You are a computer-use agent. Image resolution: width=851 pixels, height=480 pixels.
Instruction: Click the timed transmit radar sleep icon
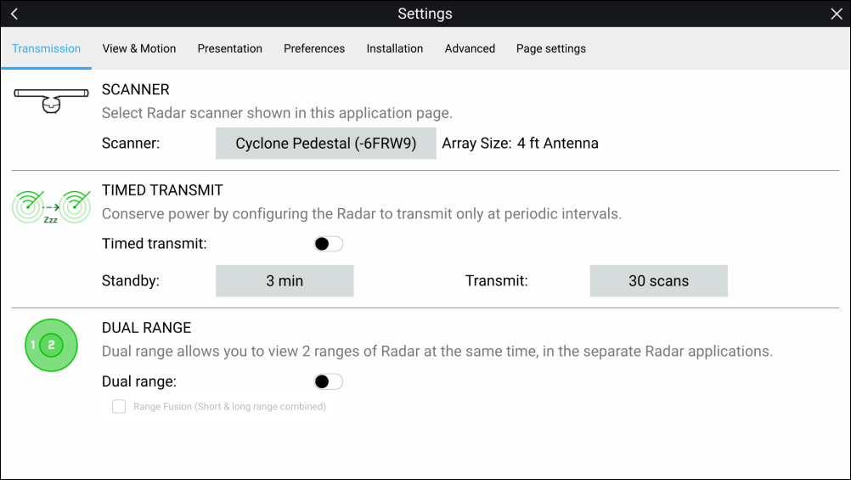click(51, 206)
